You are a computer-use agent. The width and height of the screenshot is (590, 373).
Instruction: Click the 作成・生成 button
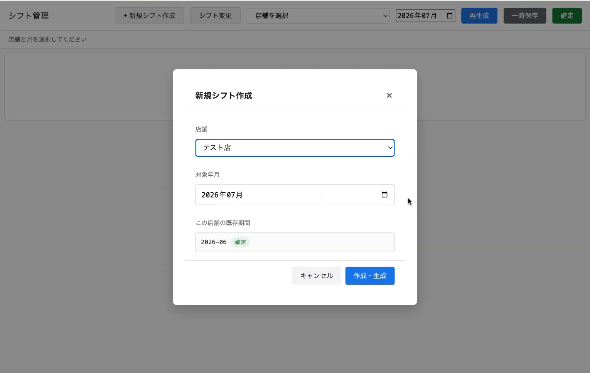[x=370, y=276]
